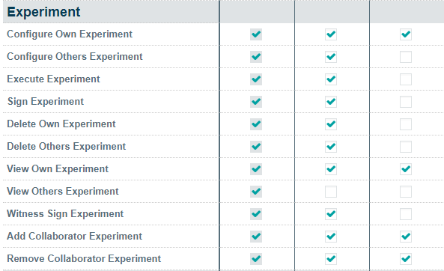The width and height of the screenshot is (444, 271).
Task: Click the Experiment section header
Action: tap(43, 12)
